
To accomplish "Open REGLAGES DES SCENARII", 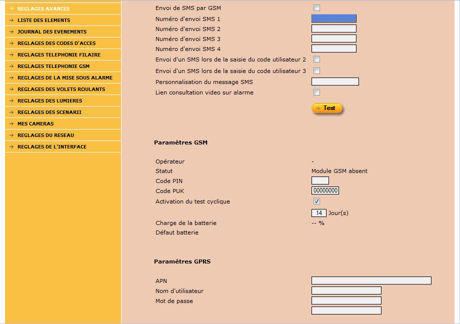I will point(49,112).
